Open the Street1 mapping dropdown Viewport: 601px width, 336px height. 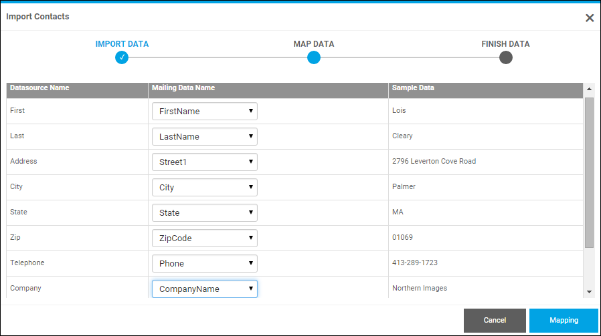205,162
